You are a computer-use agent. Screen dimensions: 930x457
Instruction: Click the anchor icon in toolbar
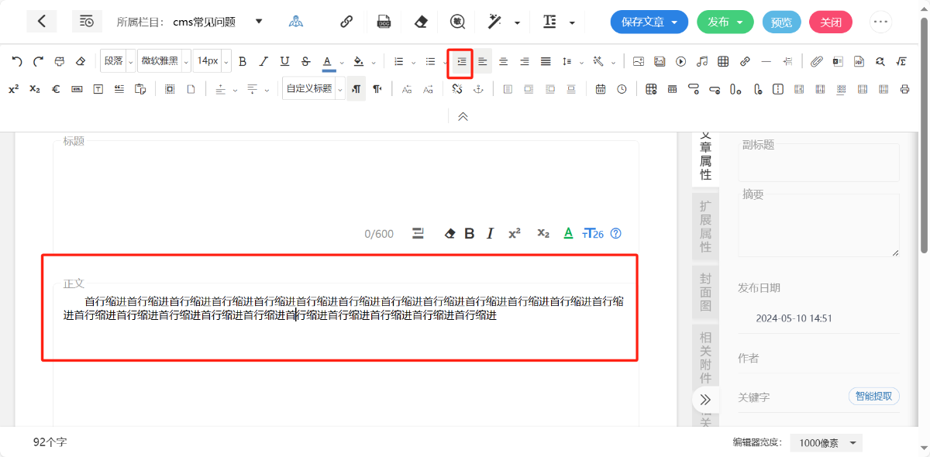coord(478,89)
